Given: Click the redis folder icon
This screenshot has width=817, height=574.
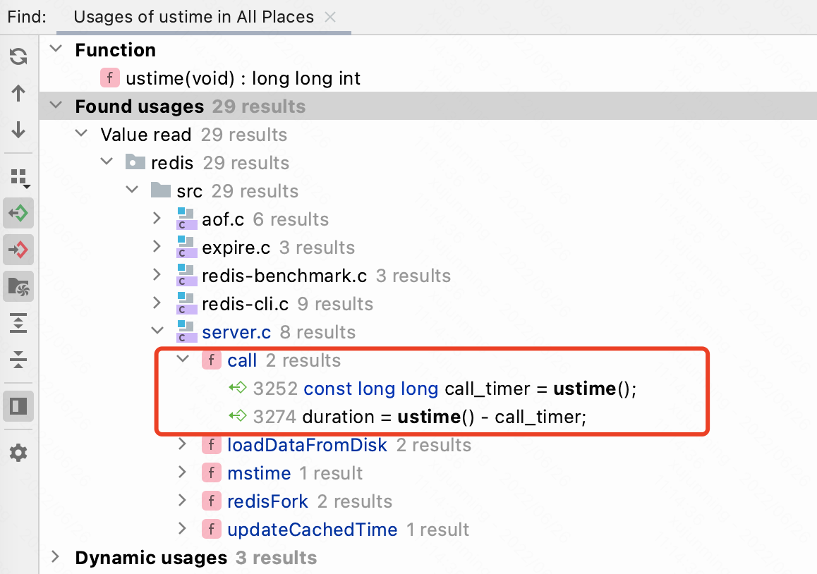Looking at the screenshot, I should point(135,162).
